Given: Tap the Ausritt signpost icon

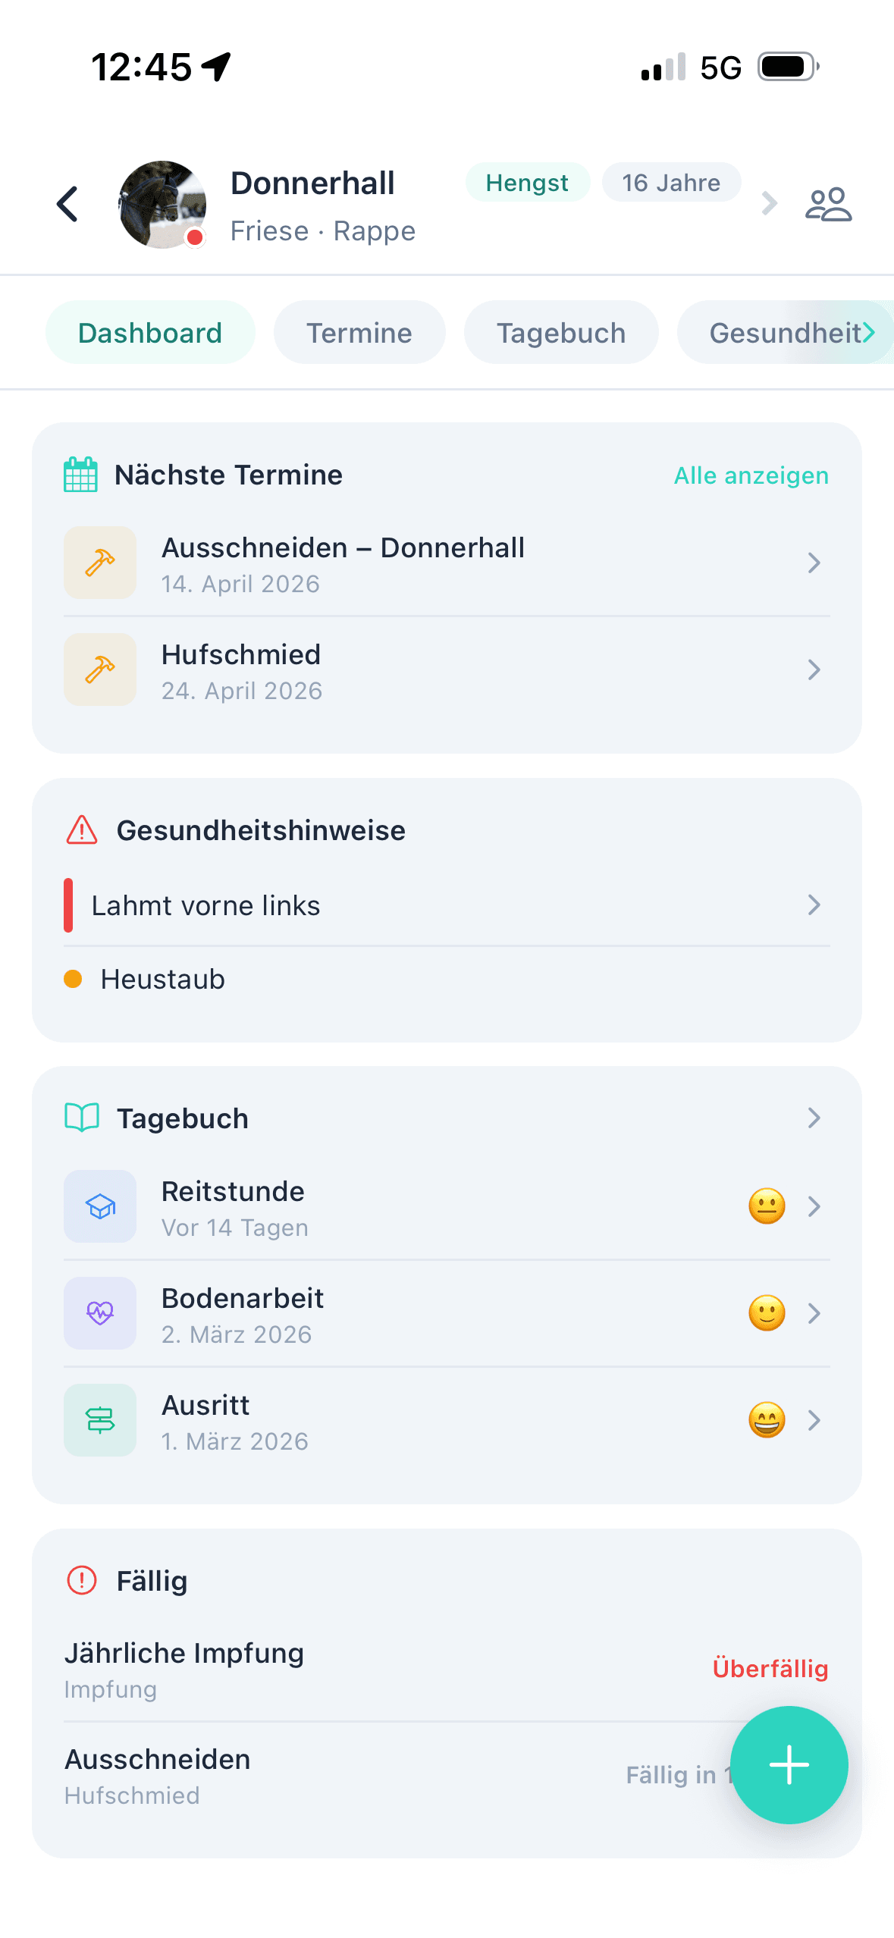Looking at the screenshot, I should pos(100,1420).
